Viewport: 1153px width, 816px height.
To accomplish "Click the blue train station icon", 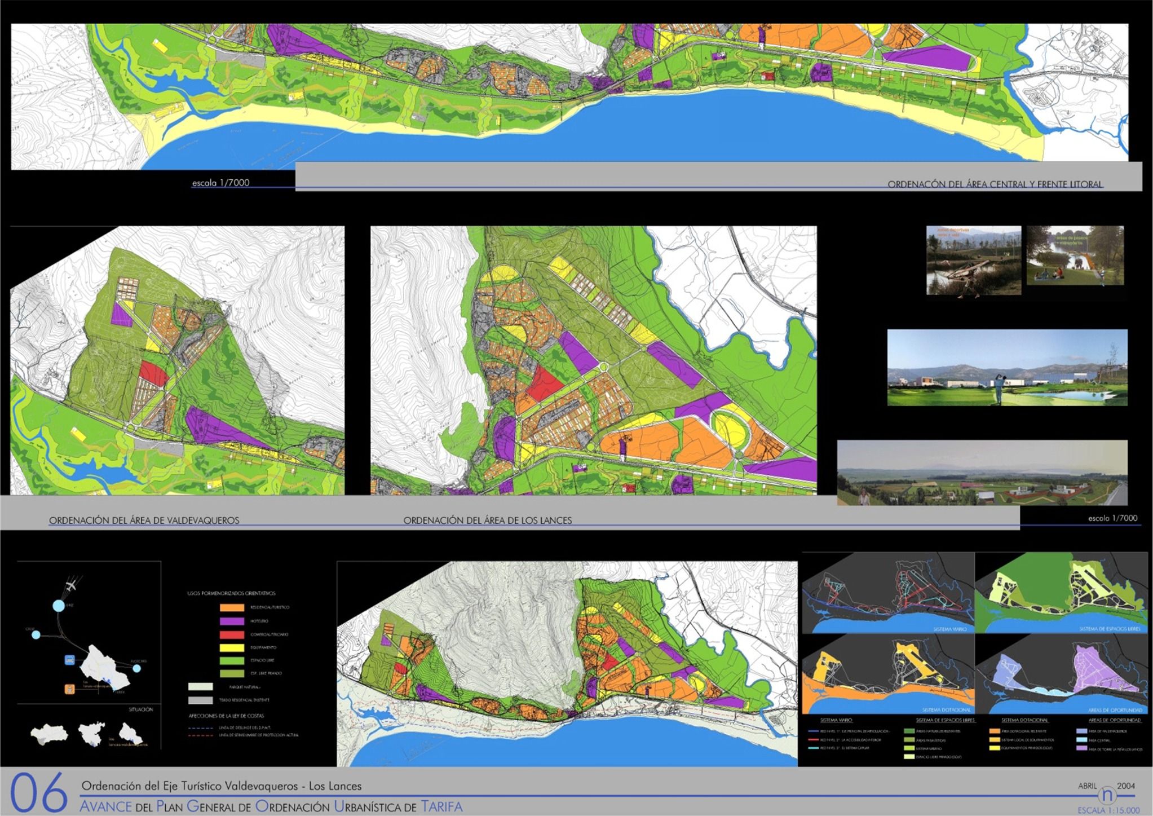I will coord(69,660).
